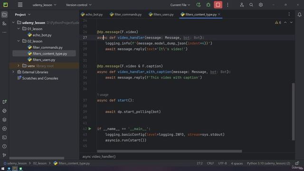Screen dimensions: 304x171
Task: Collapse the 02_lesson folder
Action: click(x=19, y=41)
